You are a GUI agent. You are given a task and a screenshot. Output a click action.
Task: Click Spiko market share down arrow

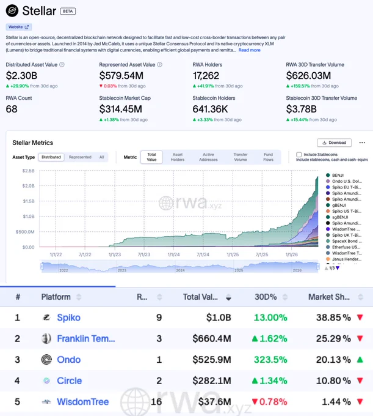tap(360, 318)
